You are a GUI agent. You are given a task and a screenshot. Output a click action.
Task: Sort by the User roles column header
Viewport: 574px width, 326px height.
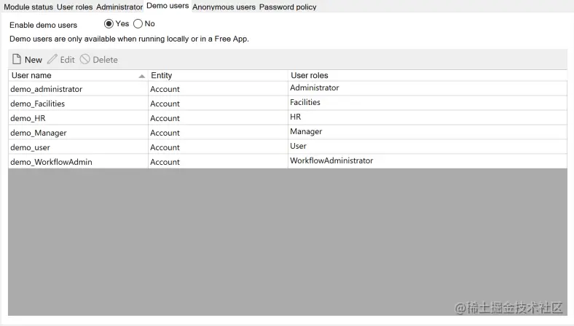pyautogui.click(x=310, y=76)
